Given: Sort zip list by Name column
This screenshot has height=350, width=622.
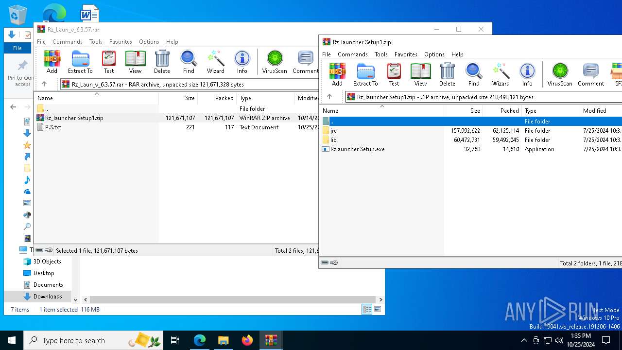Looking at the screenshot, I should click(x=381, y=111).
